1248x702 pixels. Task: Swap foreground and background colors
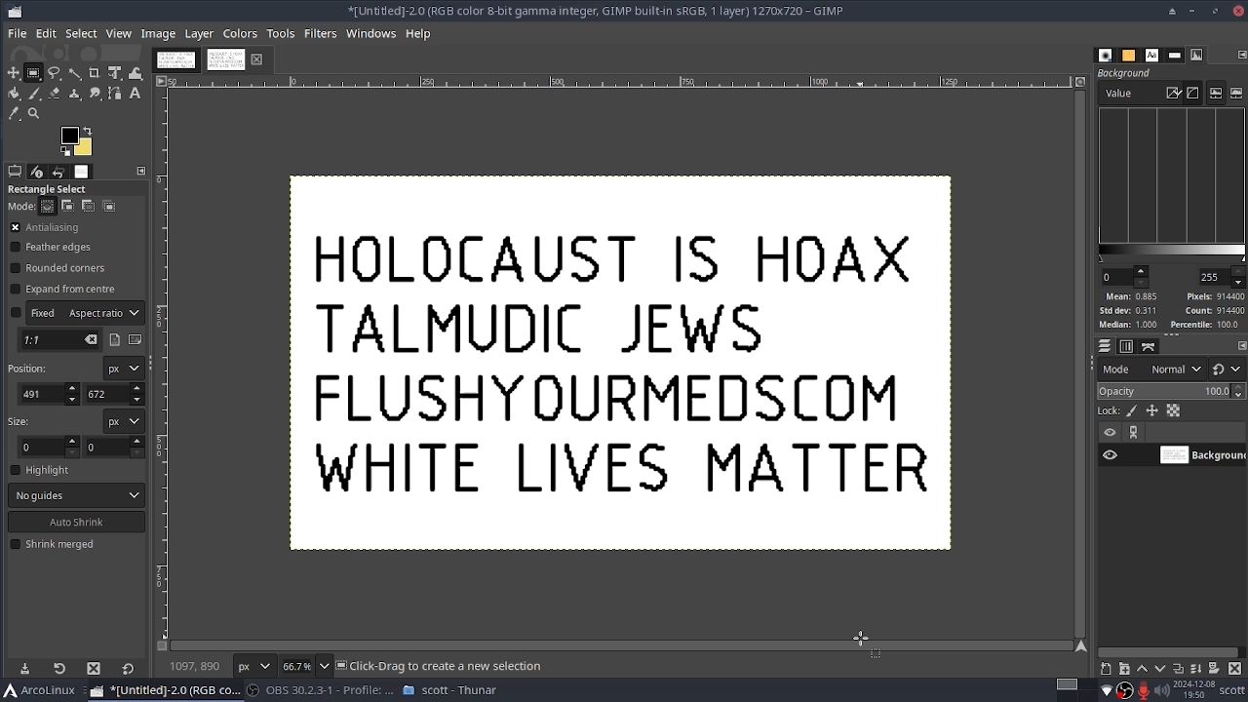[88, 131]
